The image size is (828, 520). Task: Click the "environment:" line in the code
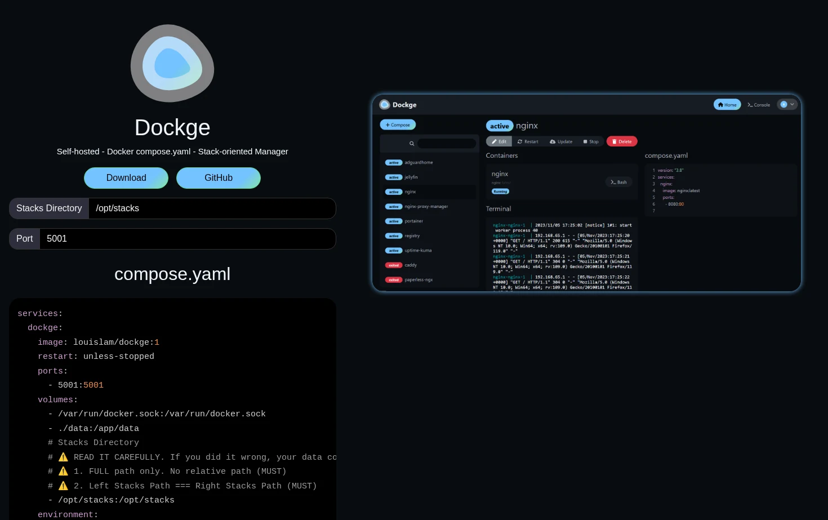tap(68, 514)
